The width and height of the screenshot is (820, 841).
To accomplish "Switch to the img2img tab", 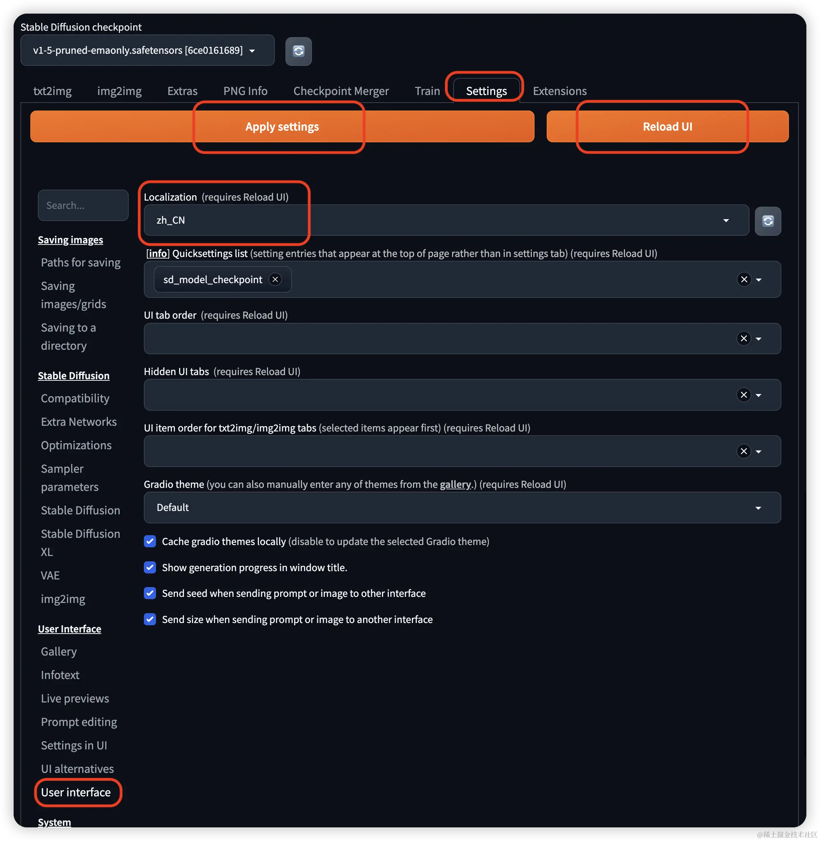I will (x=119, y=91).
